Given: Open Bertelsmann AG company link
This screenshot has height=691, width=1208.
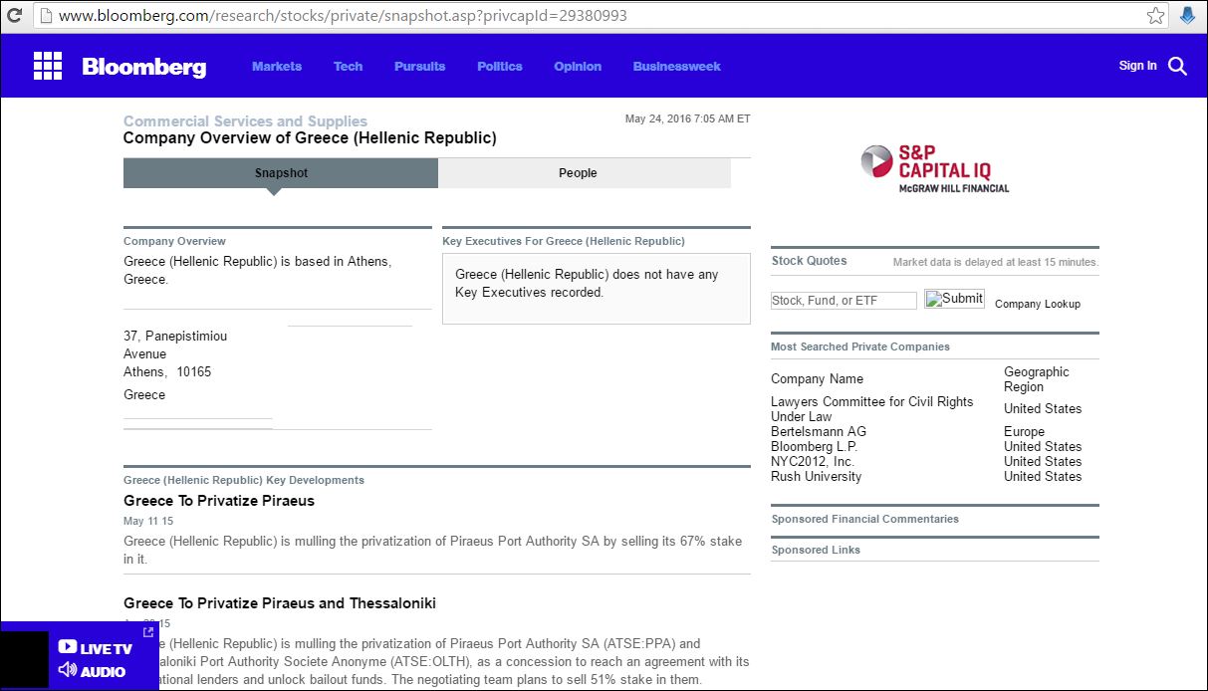Looking at the screenshot, I should click(x=819, y=431).
